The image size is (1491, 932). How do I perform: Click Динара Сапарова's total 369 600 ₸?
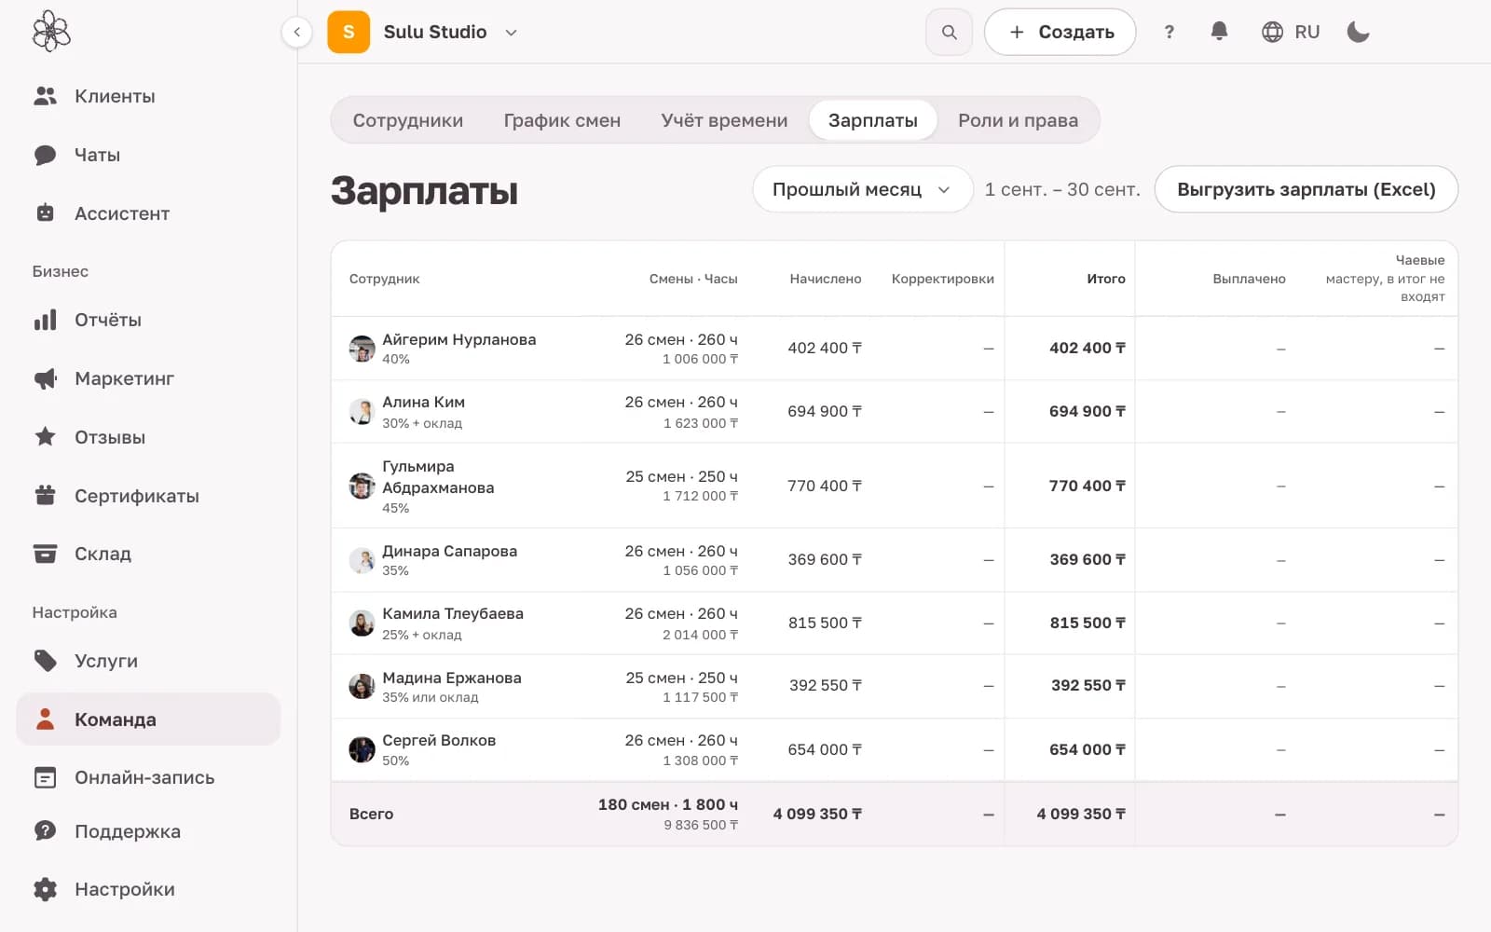tap(1087, 559)
